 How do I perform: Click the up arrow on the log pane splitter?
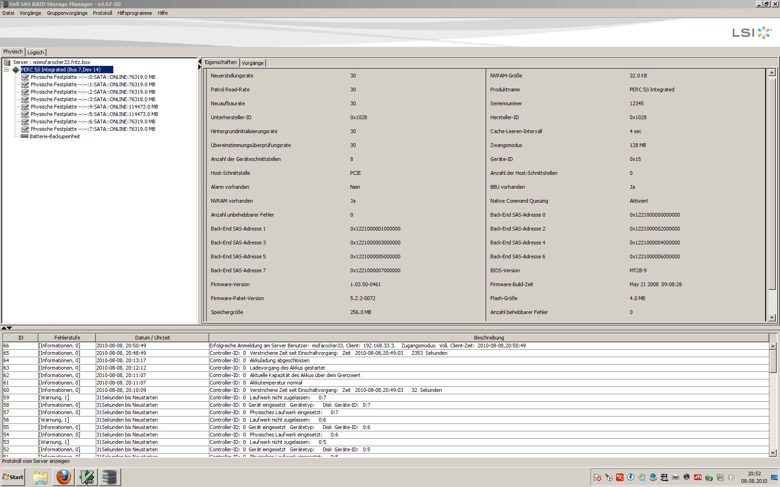[x=4, y=328]
